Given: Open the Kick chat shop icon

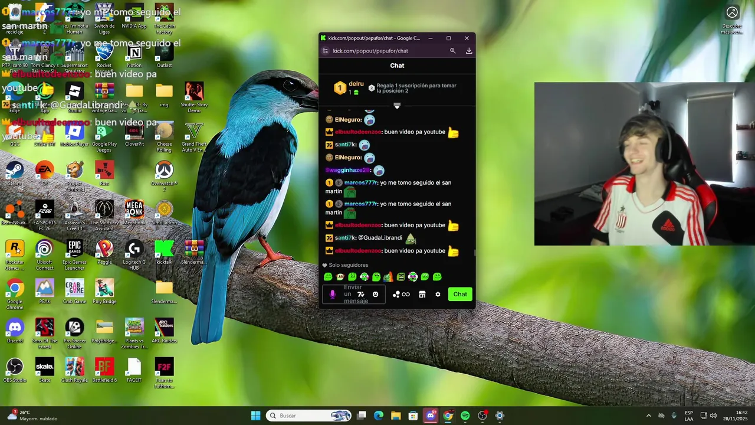Looking at the screenshot, I should click(422, 294).
